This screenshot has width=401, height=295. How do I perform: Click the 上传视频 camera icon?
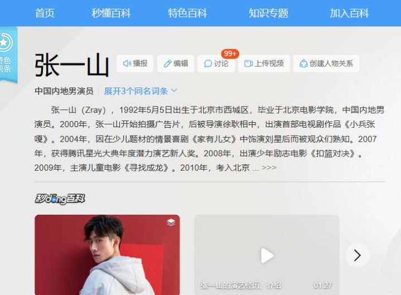click(x=249, y=64)
